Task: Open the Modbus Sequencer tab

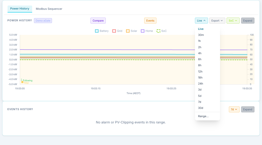Action: click(49, 9)
